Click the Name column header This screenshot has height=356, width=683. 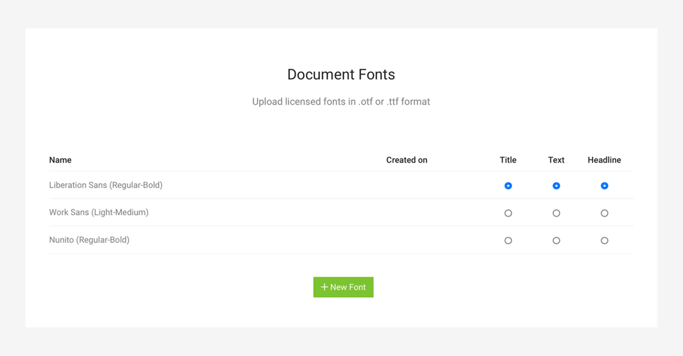tap(60, 160)
